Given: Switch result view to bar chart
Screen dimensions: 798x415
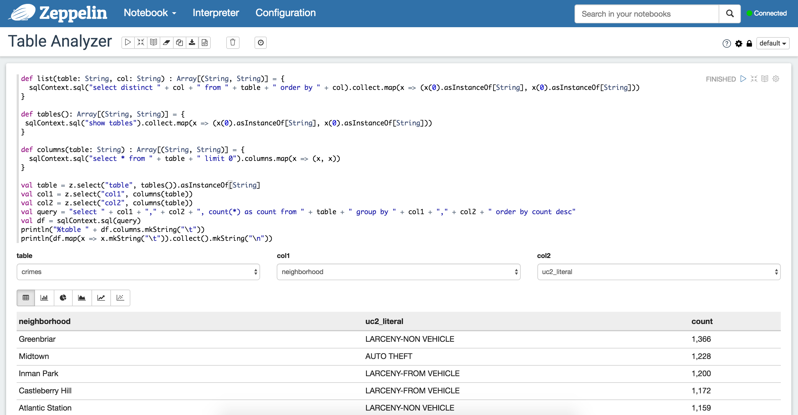Looking at the screenshot, I should click(44, 298).
